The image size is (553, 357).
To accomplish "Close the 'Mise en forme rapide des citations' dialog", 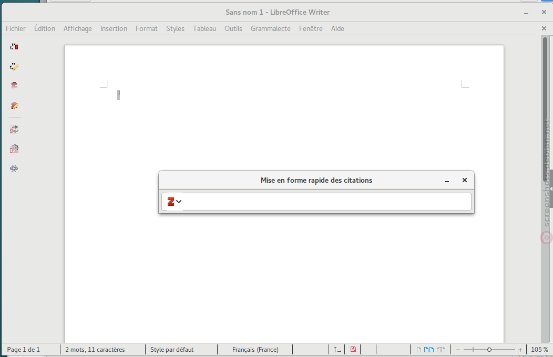I will (465, 180).
